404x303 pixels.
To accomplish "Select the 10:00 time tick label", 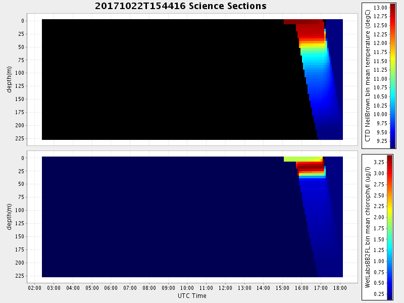I will pyautogui.click(x=187, y=288).
